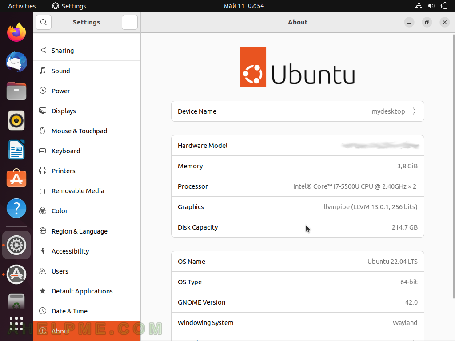Image resolution: width=455 pixels, height=341 pixels.
Task: Open Ubuntu Software from the dock
Action: [x=16, y=178]
